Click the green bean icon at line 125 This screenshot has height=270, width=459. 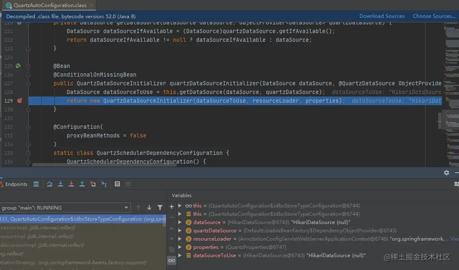tap(18, 66)
